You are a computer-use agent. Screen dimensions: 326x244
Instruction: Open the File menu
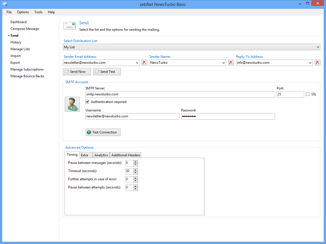click(9, 12)
